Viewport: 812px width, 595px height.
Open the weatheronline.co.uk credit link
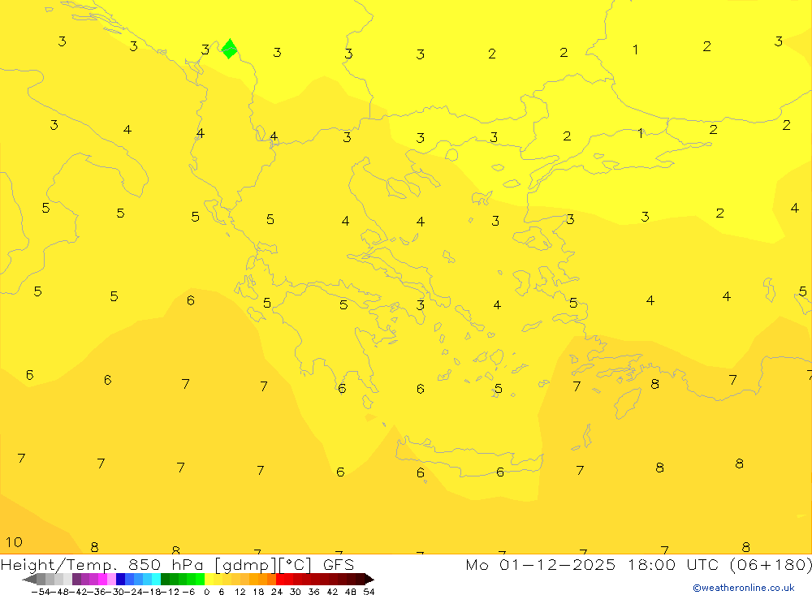click(x=744, y=588)
